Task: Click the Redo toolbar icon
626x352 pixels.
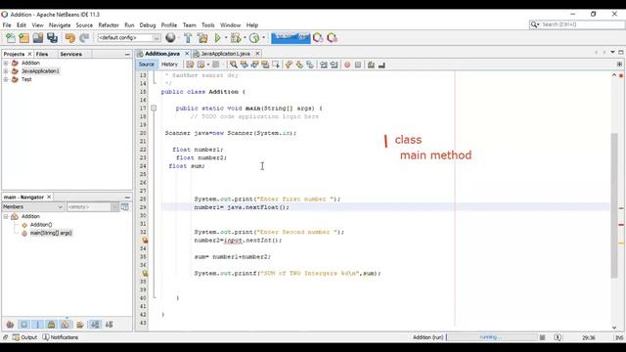Action: (84, 38)
